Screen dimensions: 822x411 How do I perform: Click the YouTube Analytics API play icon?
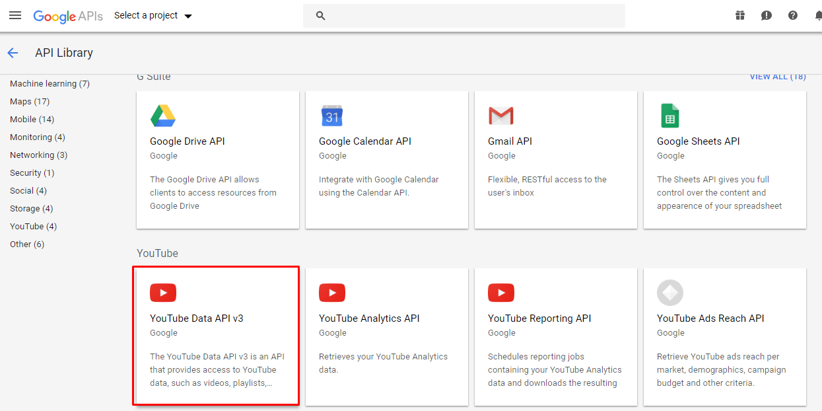(332, 293)
